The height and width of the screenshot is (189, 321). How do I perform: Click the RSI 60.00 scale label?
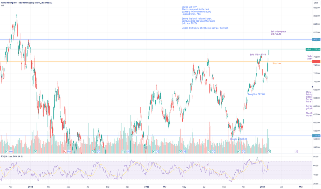click(316, 166)
